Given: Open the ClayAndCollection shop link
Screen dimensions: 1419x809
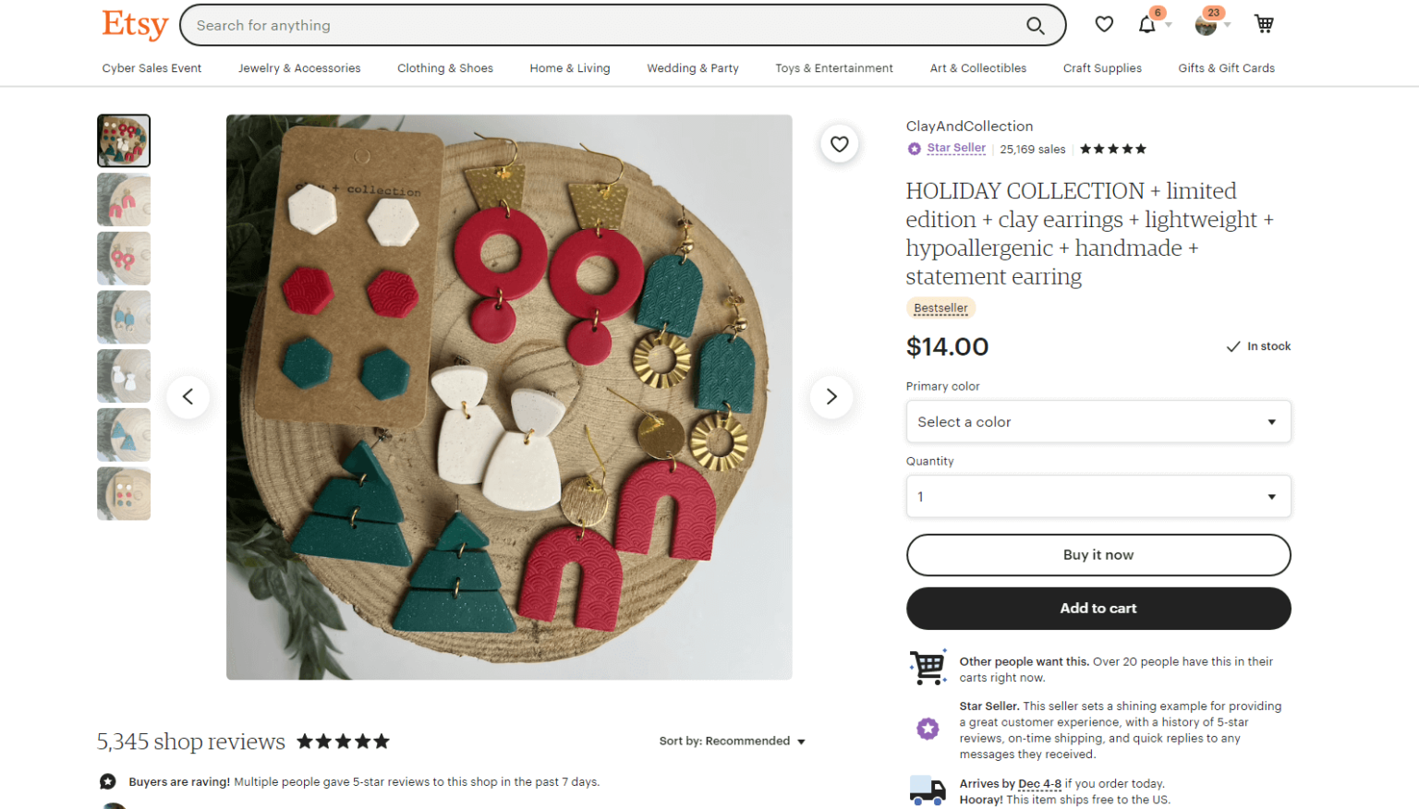Looking at the screenshot, I should 969,126.
